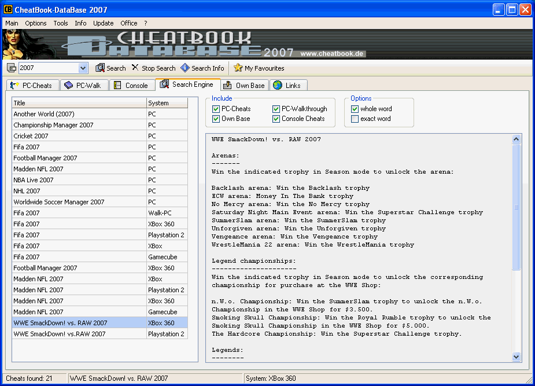Open the Options menu
This screenshot has height=386, width=535.
(x=35, y=23)
